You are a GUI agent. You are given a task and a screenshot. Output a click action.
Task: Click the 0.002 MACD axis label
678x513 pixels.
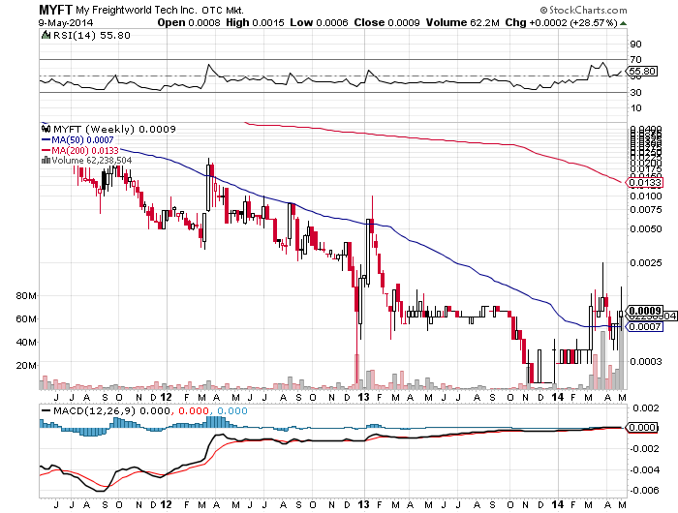point(646,407)
